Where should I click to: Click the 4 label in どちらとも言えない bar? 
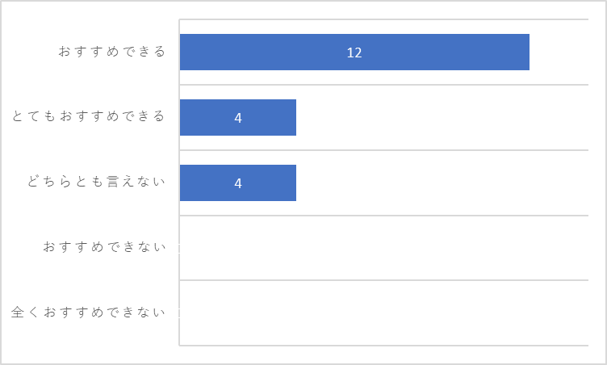(x=238, y=183)
